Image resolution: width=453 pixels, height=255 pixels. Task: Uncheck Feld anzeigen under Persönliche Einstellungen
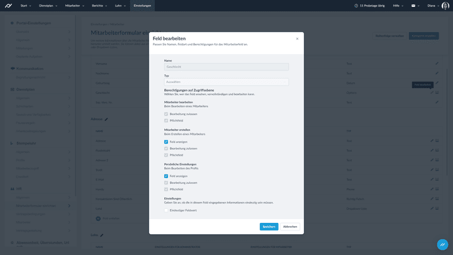[x=166, y=176]
